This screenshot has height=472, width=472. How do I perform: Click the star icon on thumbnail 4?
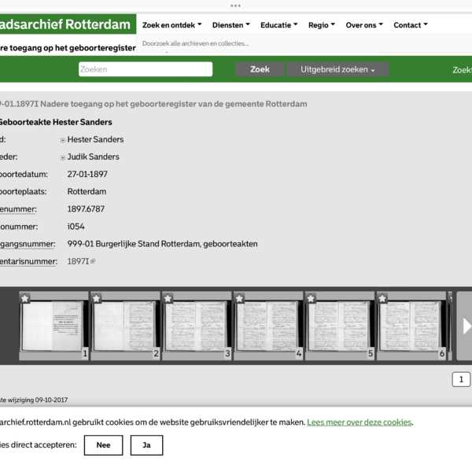239,299
